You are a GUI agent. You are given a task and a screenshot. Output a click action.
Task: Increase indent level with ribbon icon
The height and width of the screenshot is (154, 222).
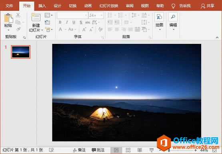117,22
